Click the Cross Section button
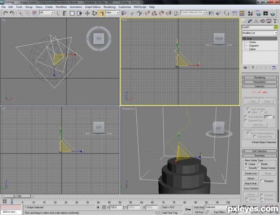This screenshot has width=280, height=215. (x=251, y=188)
